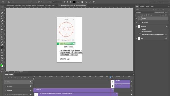Select the Zoom tool in toolbar
This screenshot has height=96, width=170.
[2, 58]
